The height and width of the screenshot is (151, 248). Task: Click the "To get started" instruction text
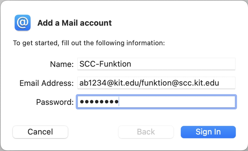89,43
